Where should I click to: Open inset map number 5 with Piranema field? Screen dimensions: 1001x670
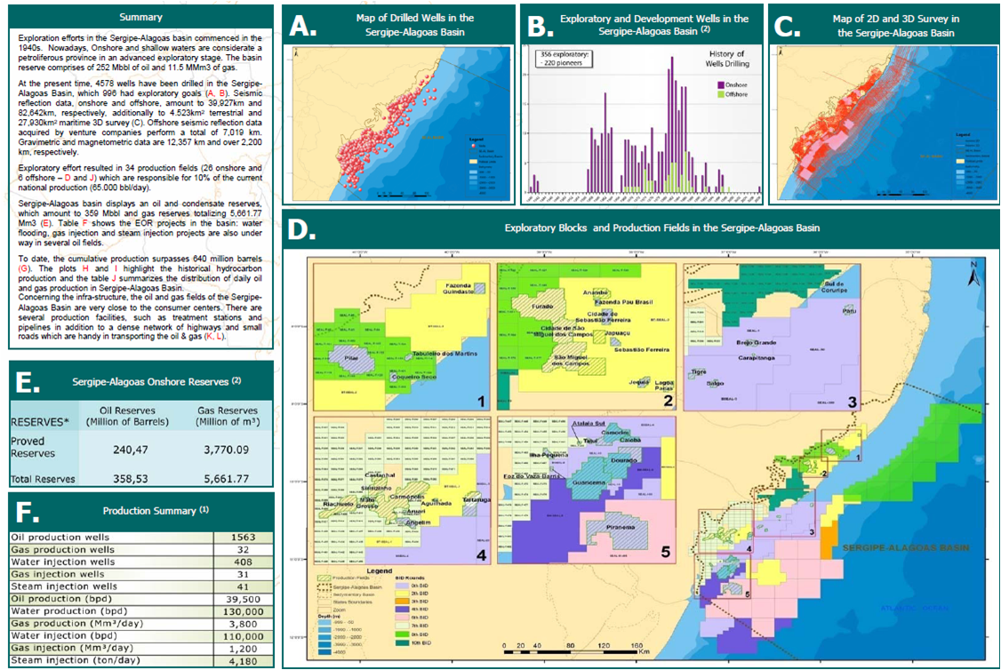587,490
